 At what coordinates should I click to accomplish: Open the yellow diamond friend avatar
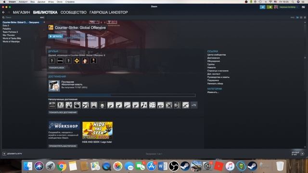(x=77, y=61)
